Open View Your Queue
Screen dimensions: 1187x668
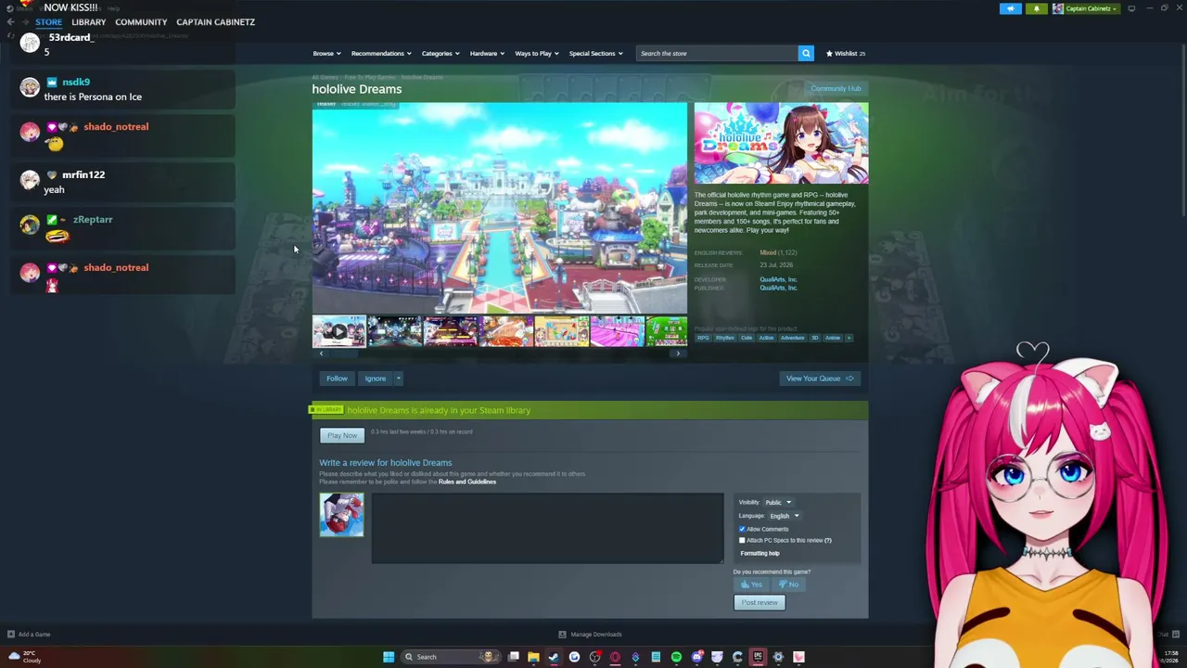820,379
